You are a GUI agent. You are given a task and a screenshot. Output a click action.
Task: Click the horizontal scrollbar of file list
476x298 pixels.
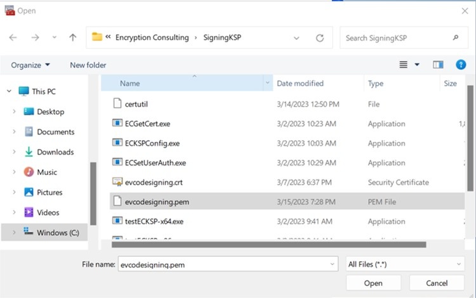268,244
